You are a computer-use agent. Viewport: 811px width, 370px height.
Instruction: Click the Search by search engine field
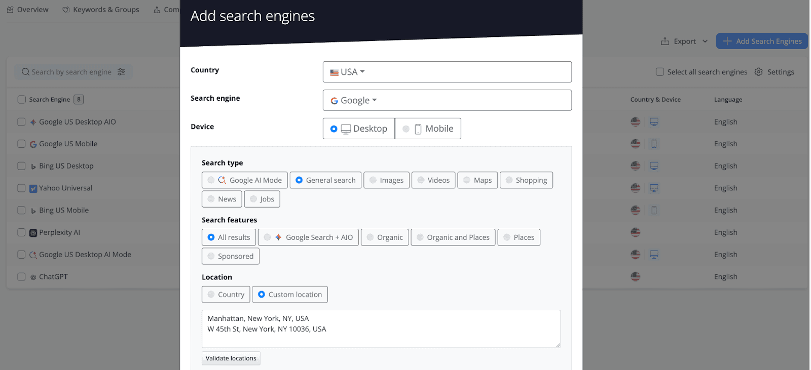(73, 72)
